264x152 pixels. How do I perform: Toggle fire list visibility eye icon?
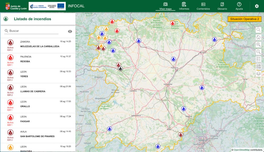(70, 31)
